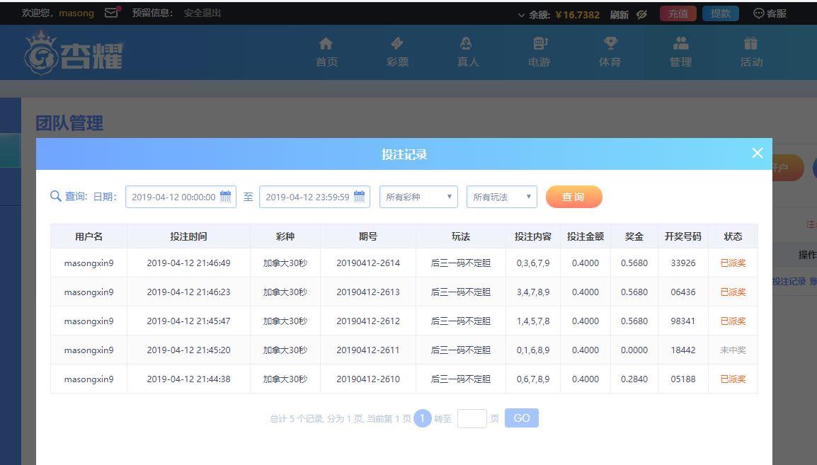Open the 电游 electronic games icon
The width and height of the screenshot is (817, 465).
(539, 44)
